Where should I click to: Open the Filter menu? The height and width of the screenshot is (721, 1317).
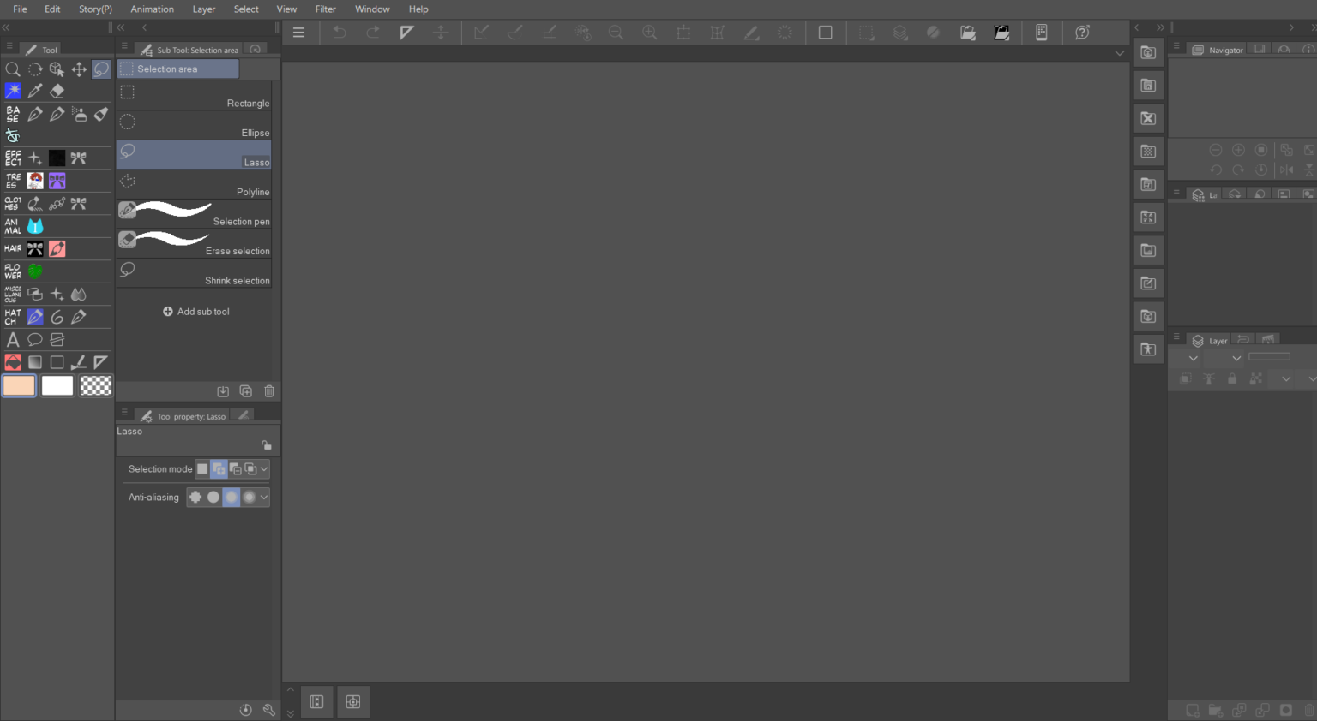pos(325,9)
